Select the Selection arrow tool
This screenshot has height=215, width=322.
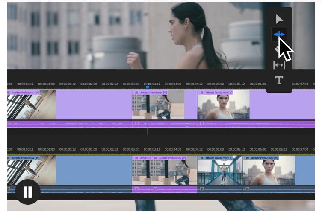[x=279, y=19]
